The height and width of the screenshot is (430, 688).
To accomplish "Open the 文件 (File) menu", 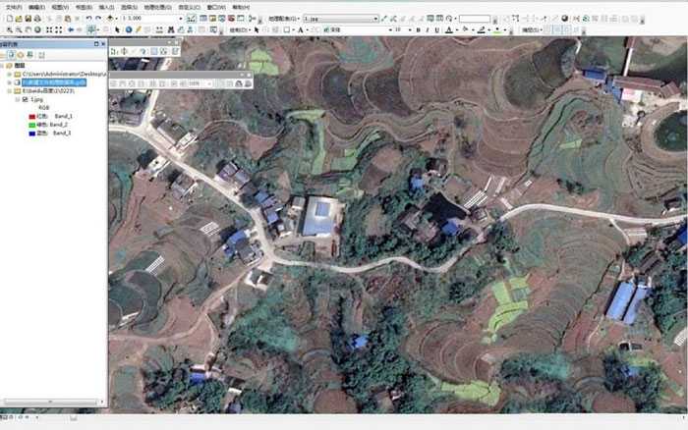I will pos(11,6).
